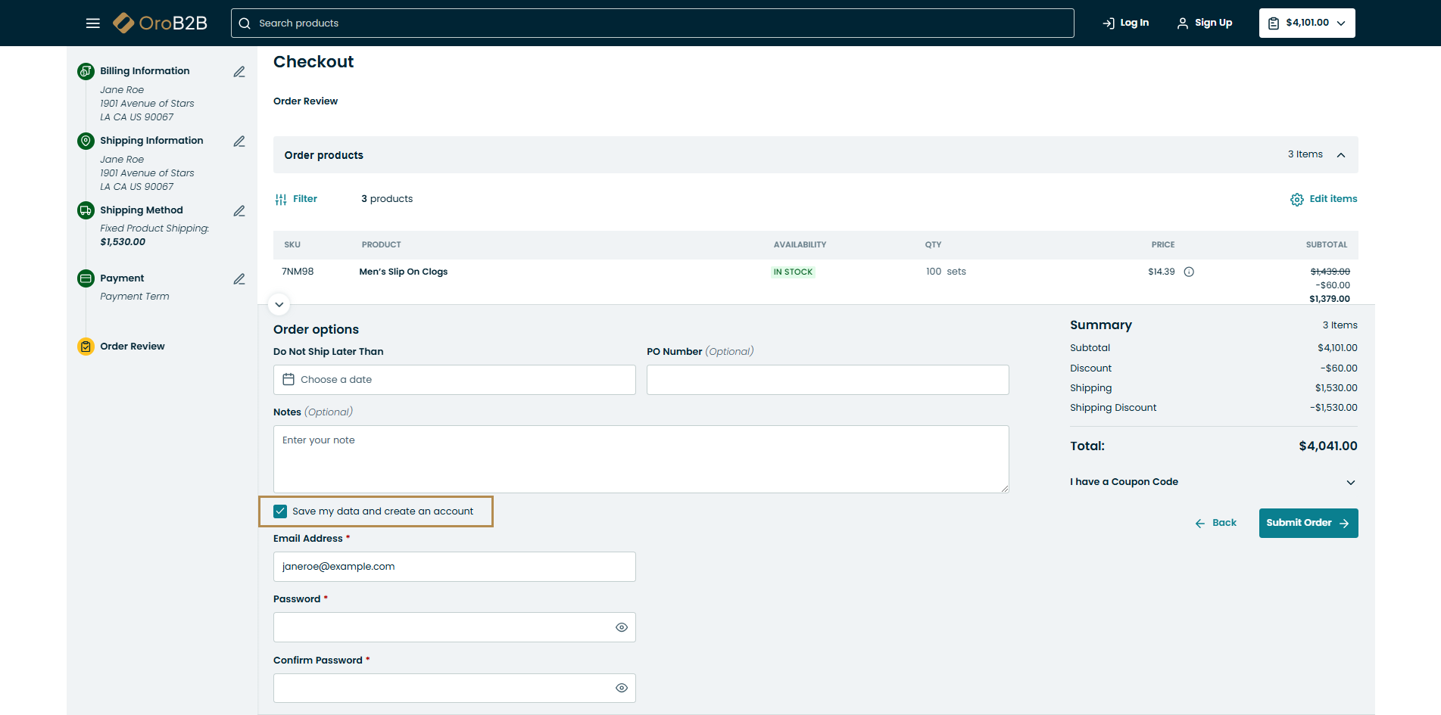Viewport: 1441px width, 715px height.
Task: Edit Shipping Method with pencil icon
Action: (239, 211)
